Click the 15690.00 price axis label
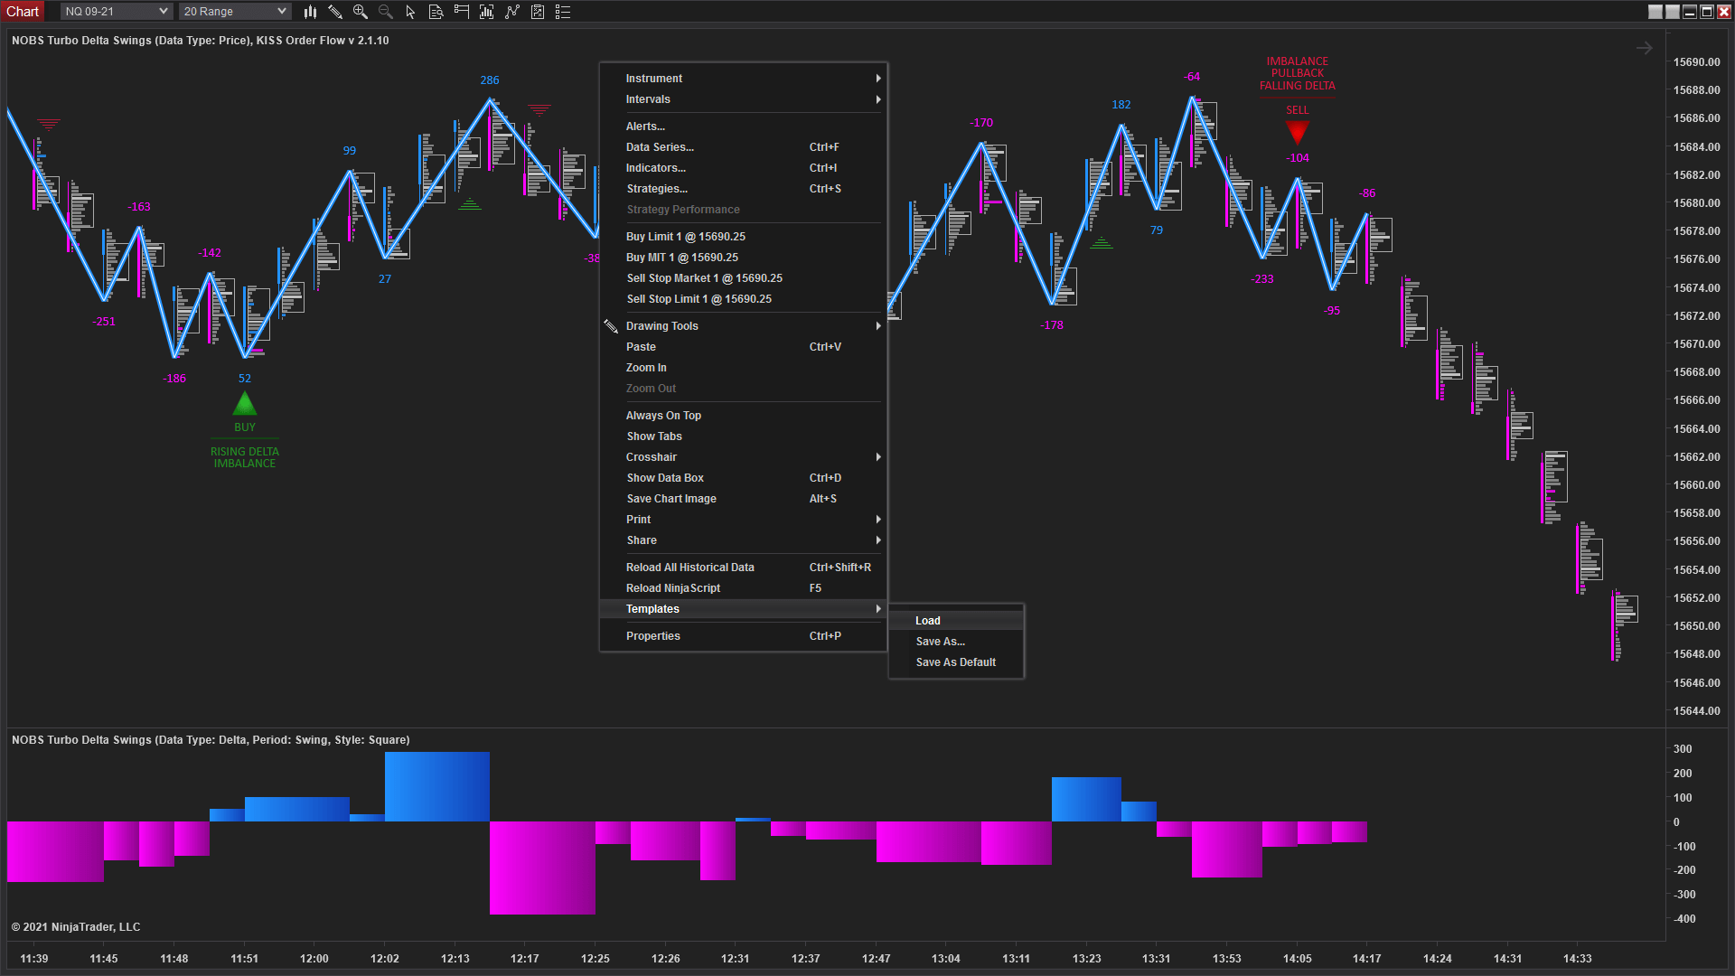This screenshot has width=1735, height=976. point(1696,62)
